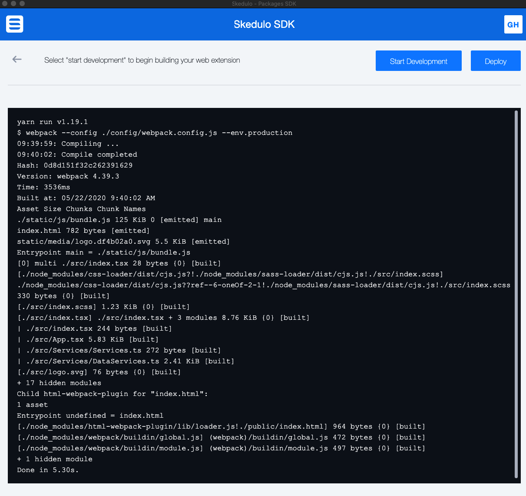This screenshot has width=526, height=496.
Task: Click the Deploy button
Action: [495, 60]
